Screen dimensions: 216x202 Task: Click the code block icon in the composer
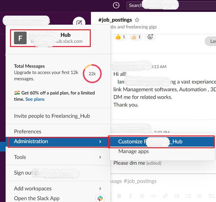(211, 196)
